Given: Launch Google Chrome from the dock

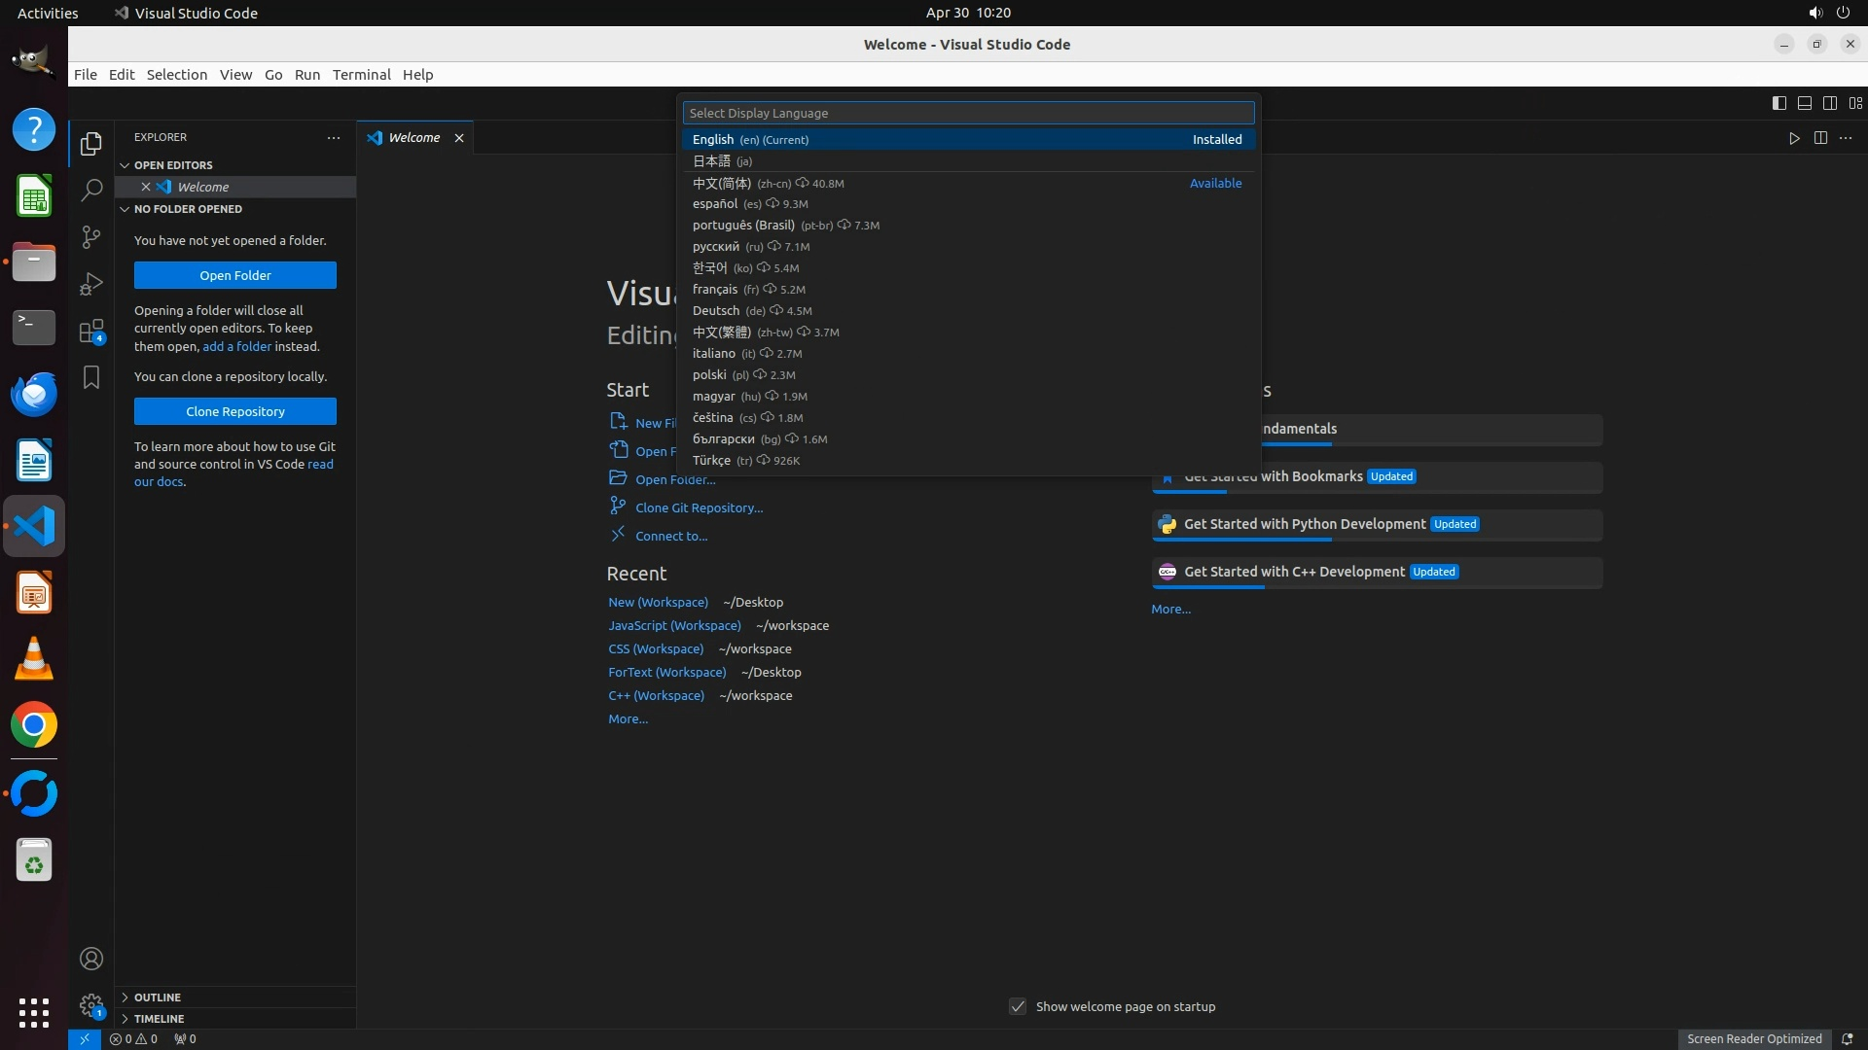Looking at the screenshot, I should click(34, 725).
